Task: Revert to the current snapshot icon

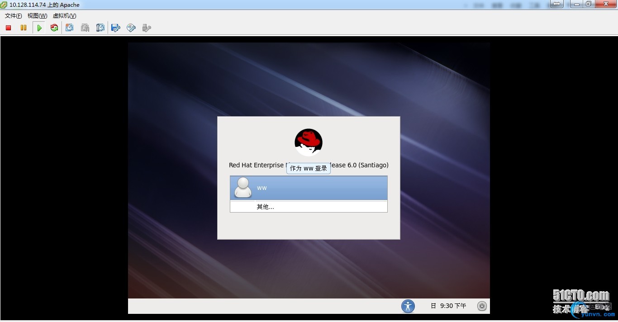Action: 85,28
